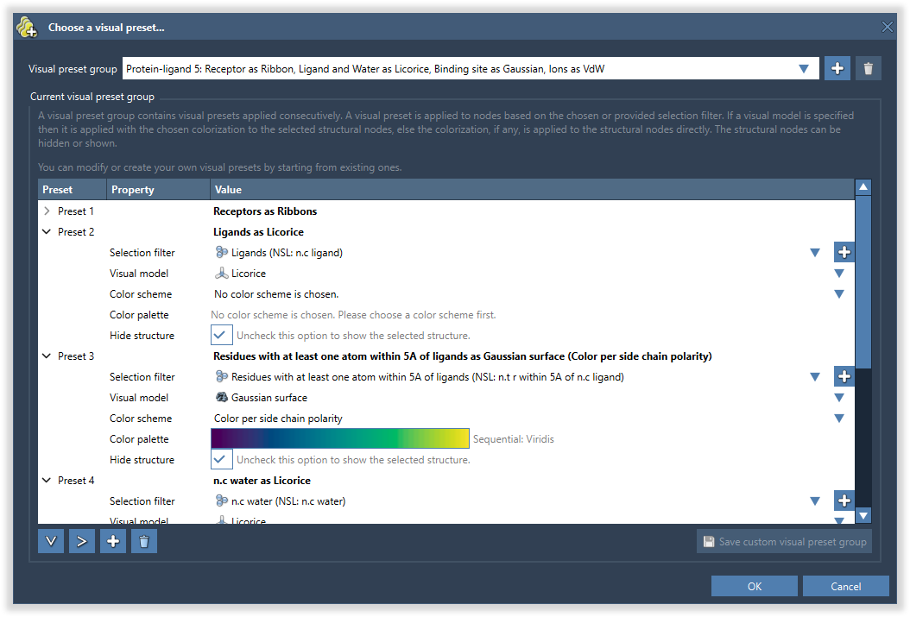Open the Visual preset group dropdown
Viewport: 910px width, 617px height.
tap(804, 69)
